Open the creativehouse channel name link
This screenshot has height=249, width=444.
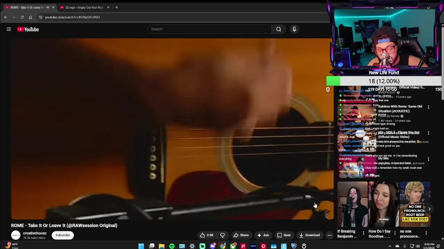coord(35,233)
